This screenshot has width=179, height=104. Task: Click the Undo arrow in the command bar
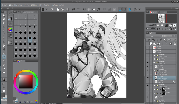[73, 9]
